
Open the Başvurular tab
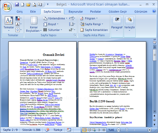click(x=76, y=12)
